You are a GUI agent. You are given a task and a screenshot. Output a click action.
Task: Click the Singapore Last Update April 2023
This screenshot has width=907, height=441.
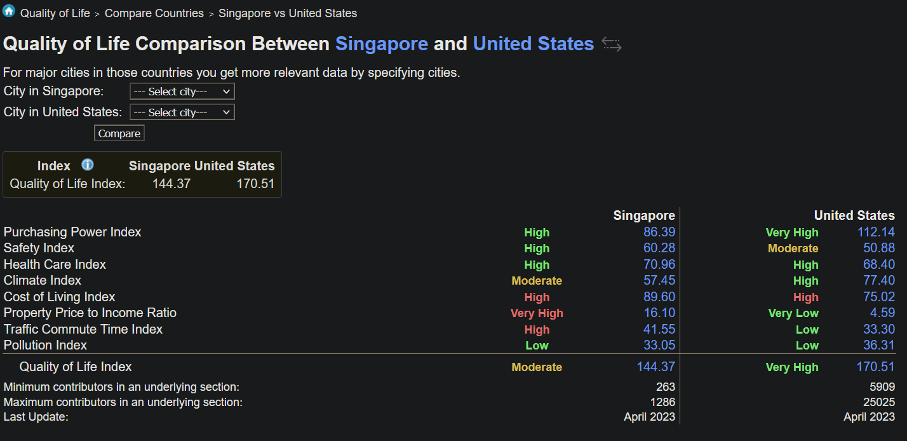[650, 417]
